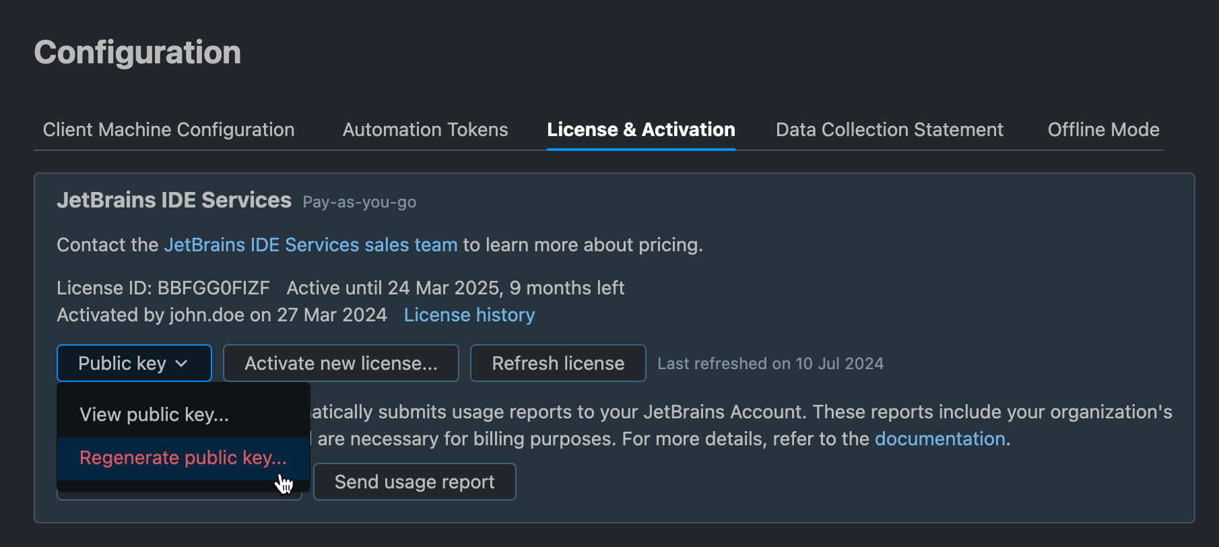Switch to the Automation Tokens tab
1219x547 pixels.
coord(425,129)
